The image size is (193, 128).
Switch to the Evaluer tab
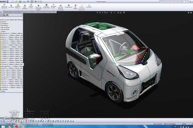(33, 12)
